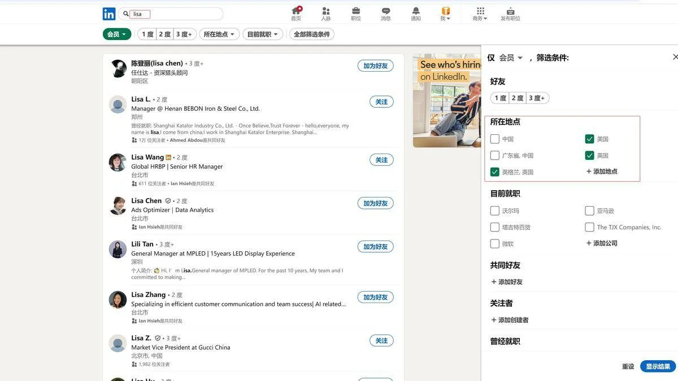678x381 pixels.
Task: Check the 沃尔玛 company checkbox
Action: (495, 211)
